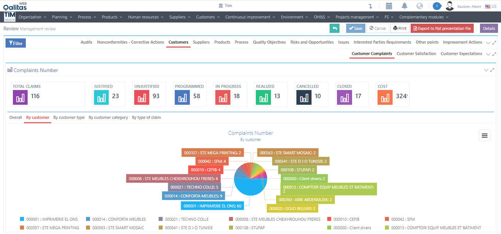The image size is (501, 234).
Task: Click the blue notification counter badge
Action: click(437, 6)
